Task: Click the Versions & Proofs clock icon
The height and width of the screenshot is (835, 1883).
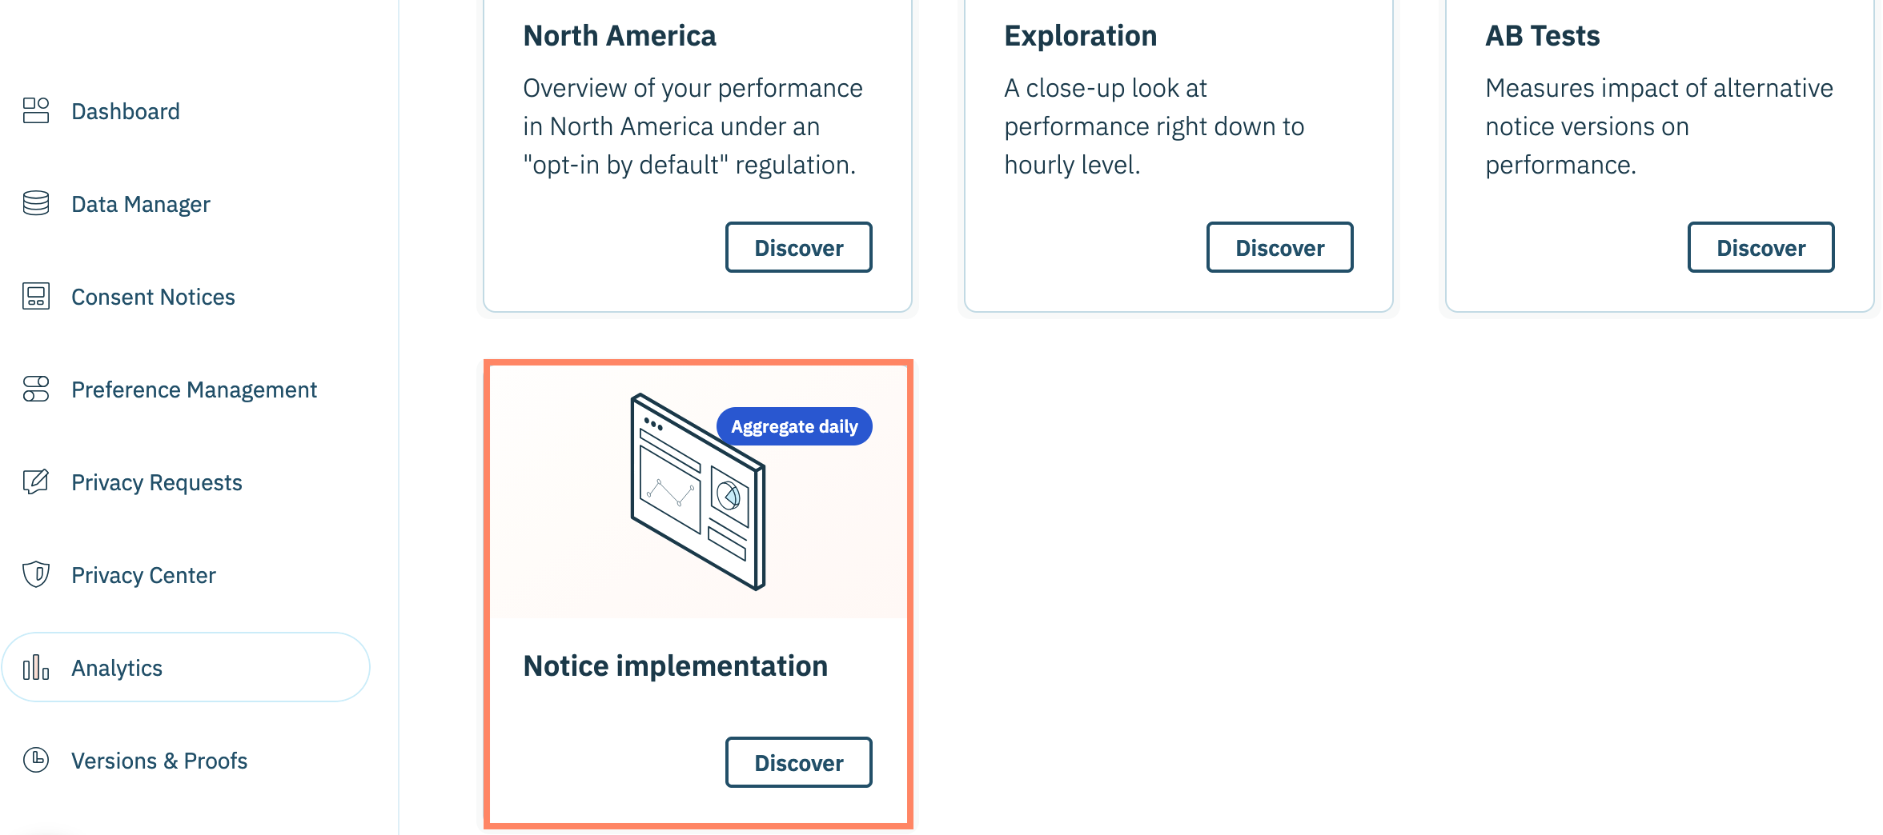Action: (x=36, y=760)
